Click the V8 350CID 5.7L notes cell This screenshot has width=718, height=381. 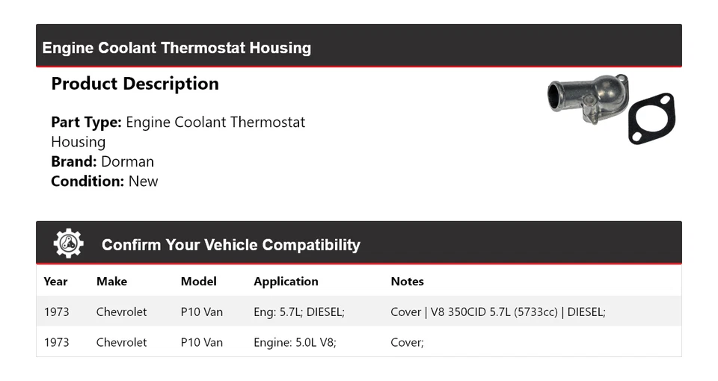(497, 312)
